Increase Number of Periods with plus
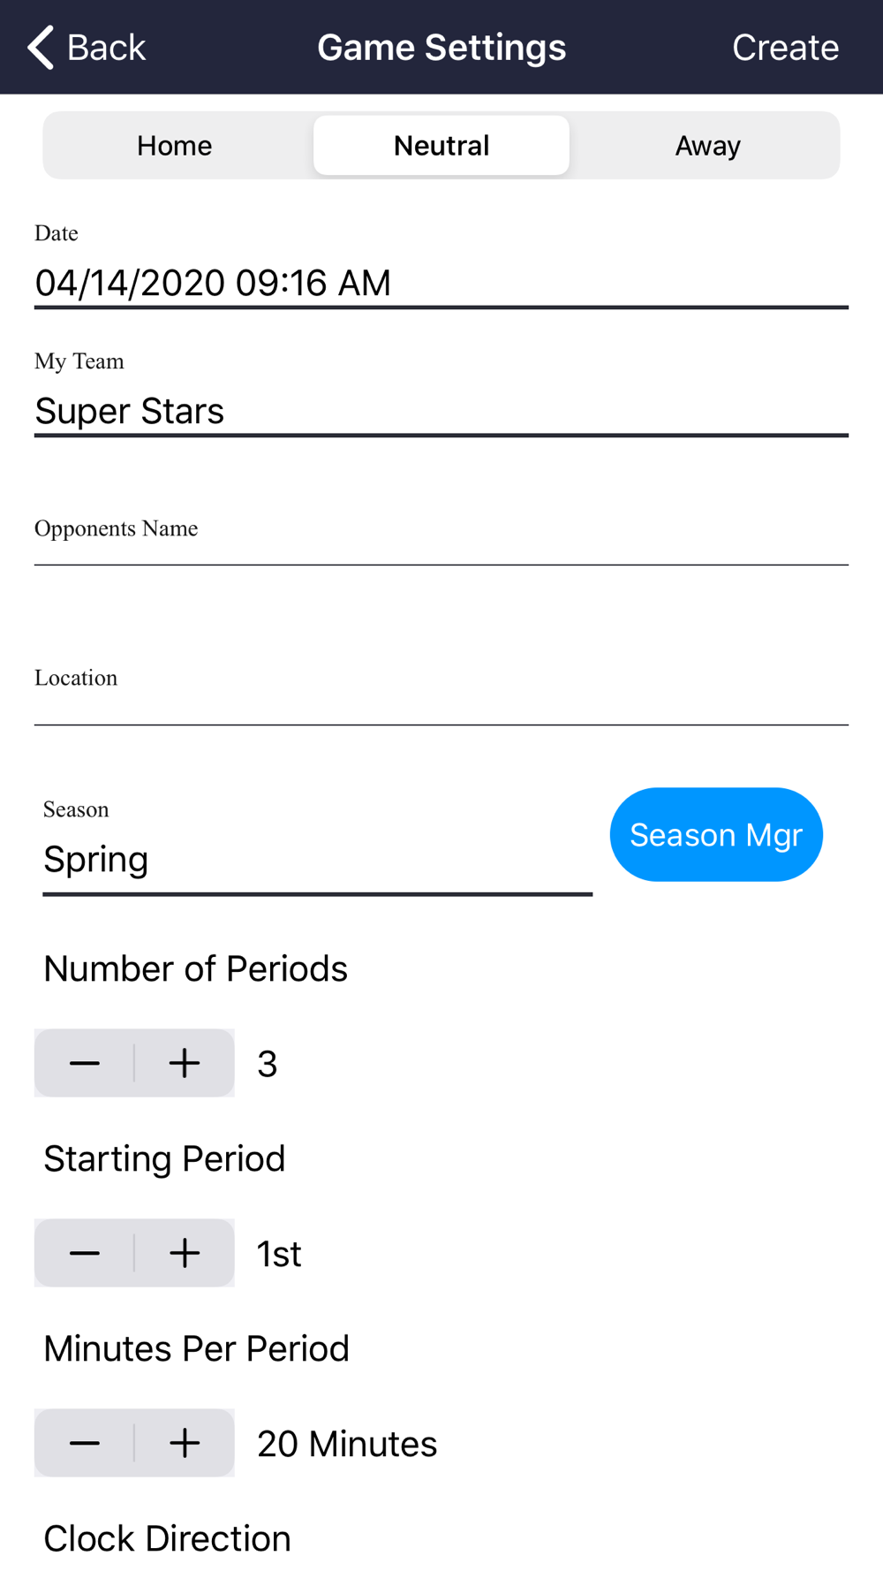Viewport: 883px width, 1571px height. click(185, 1063)
